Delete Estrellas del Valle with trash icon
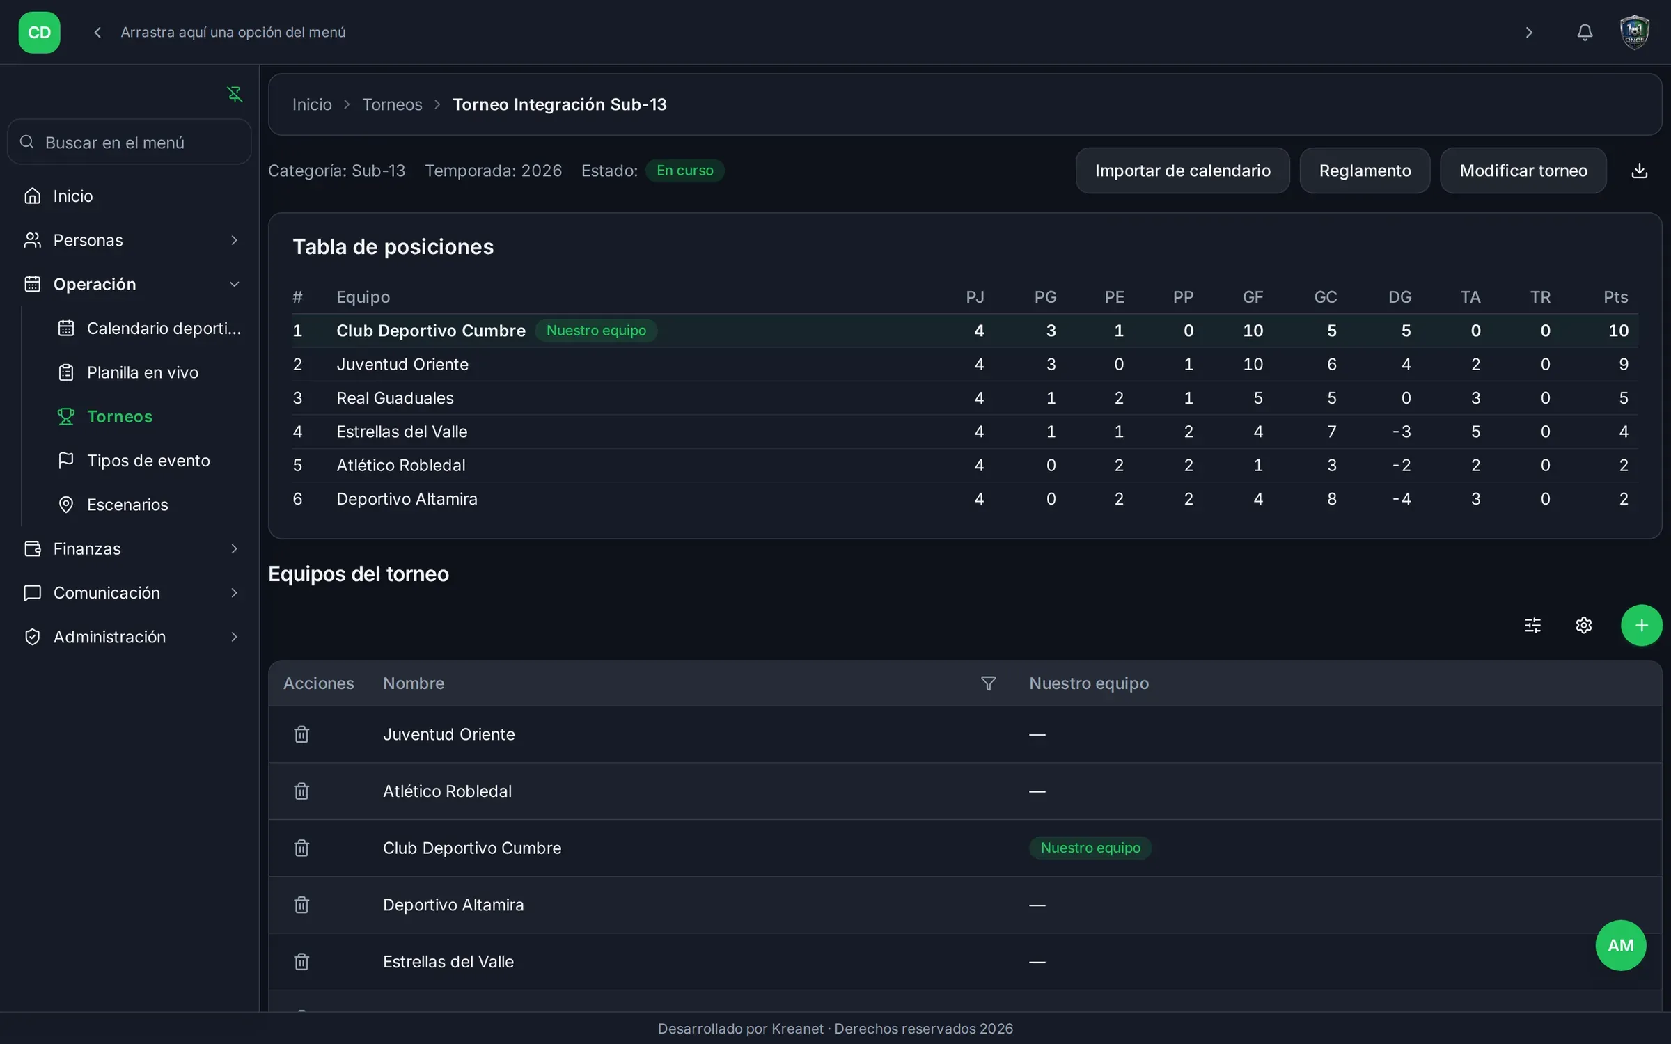The width and height of the screenshot is (1671, 1044). (301, 962)
